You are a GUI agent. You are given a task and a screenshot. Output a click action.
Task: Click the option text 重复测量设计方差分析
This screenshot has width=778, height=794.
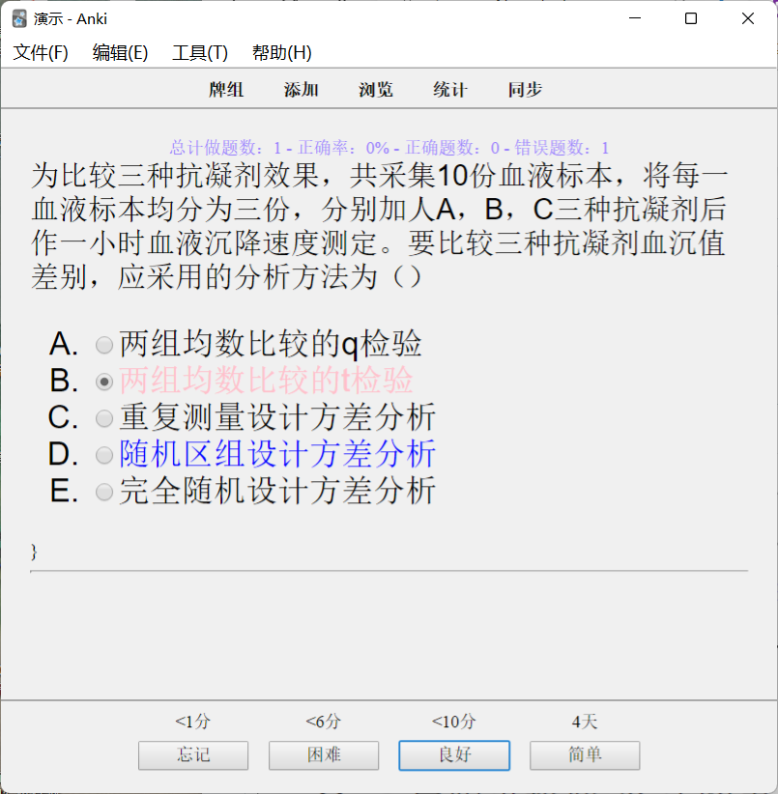[277, 417]
